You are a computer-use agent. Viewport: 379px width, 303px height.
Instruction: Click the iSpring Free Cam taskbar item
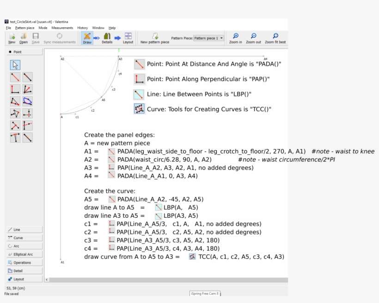206,293
